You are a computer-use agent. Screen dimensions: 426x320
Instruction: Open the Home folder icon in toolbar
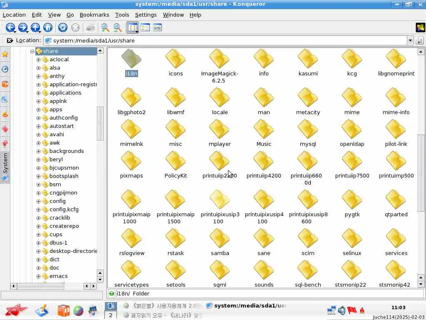[x=48, y=27]
